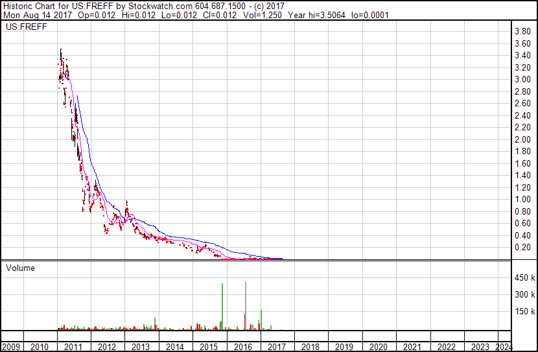Click the 2017 year label

(x=277, y=347)
